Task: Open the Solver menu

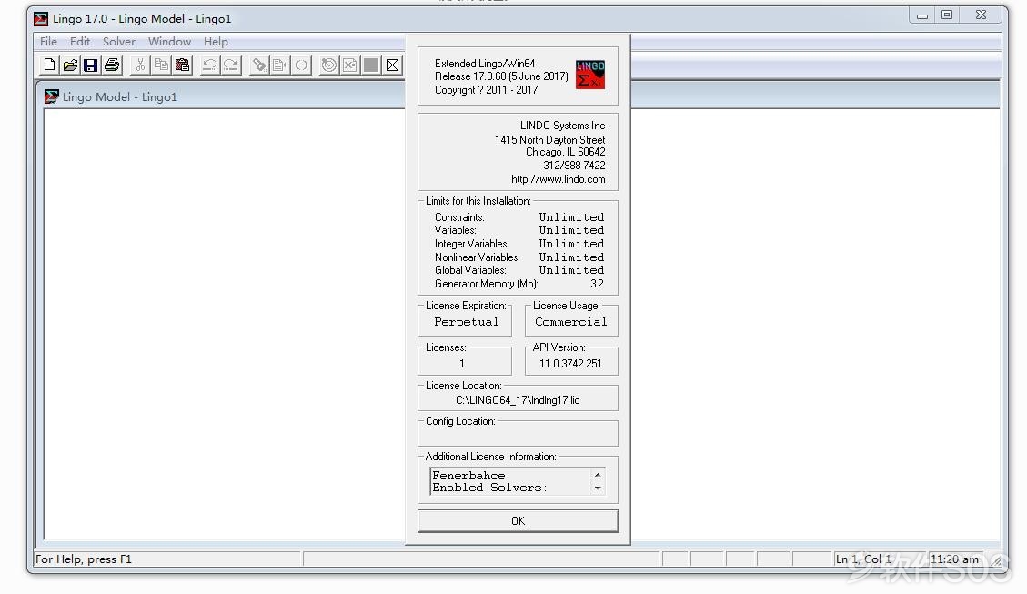Action: [118, 41]
